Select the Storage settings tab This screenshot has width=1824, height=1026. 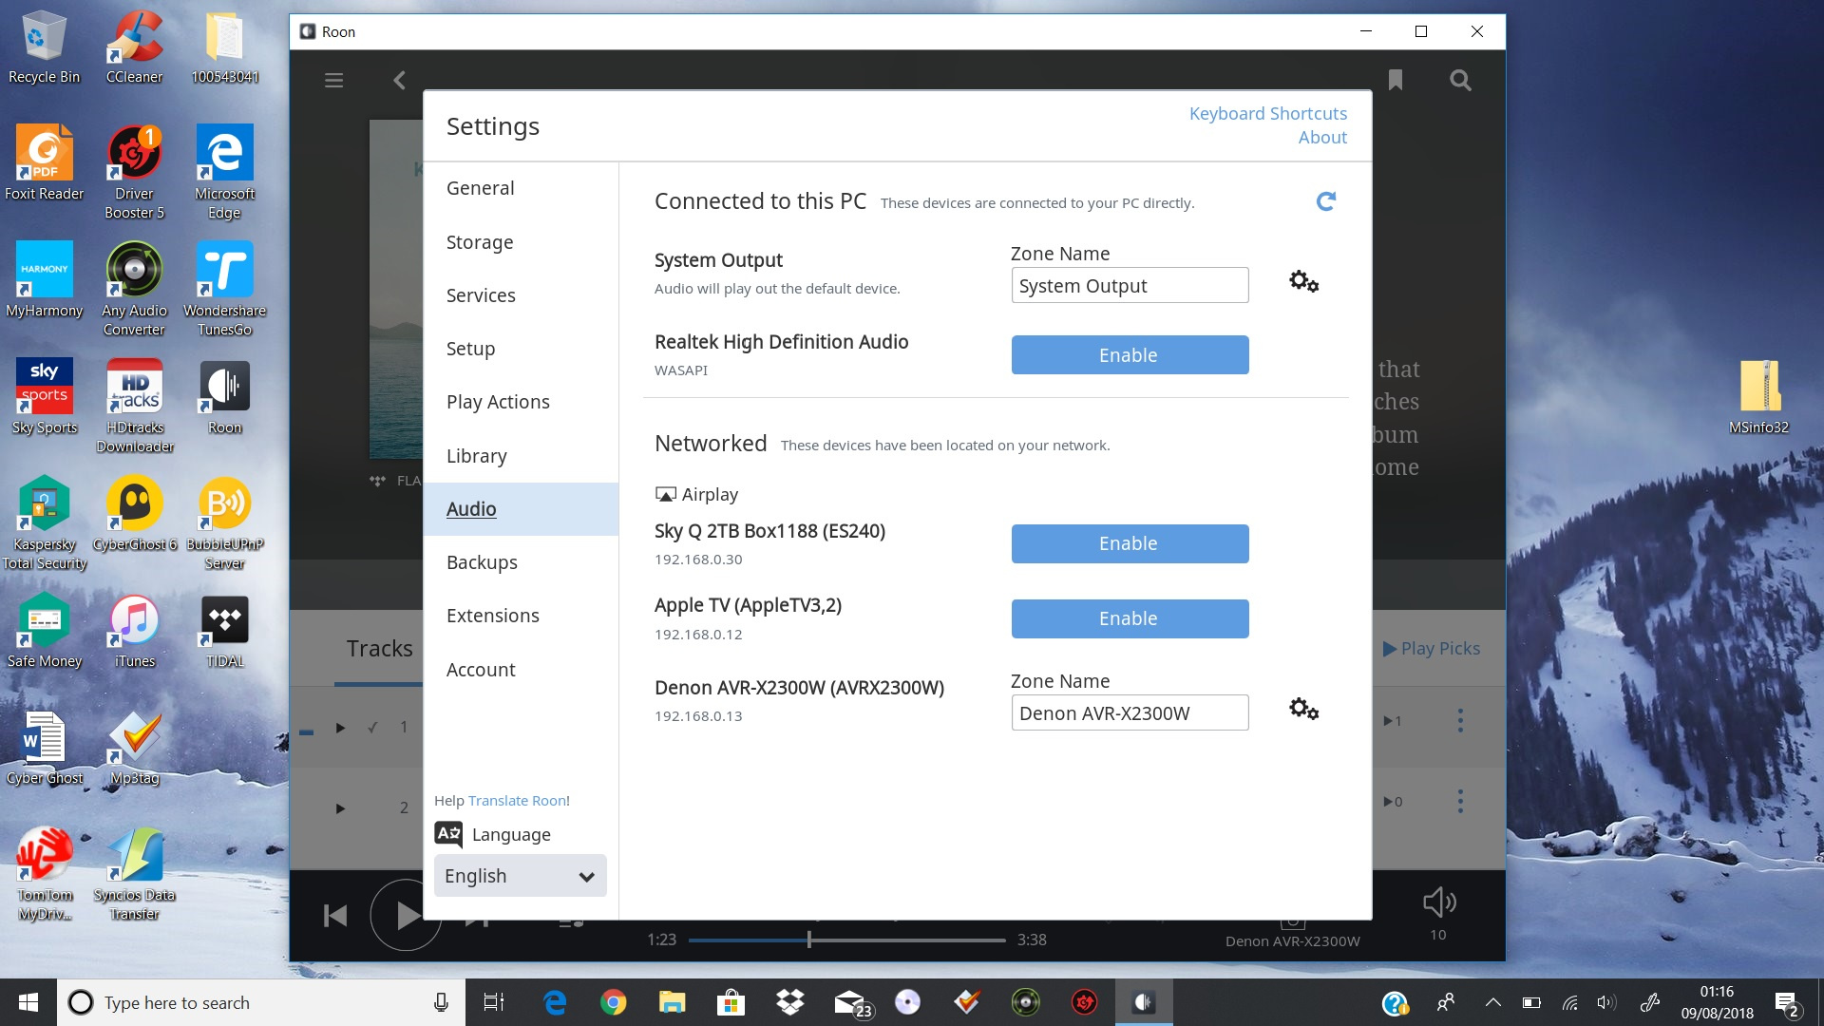521,242
